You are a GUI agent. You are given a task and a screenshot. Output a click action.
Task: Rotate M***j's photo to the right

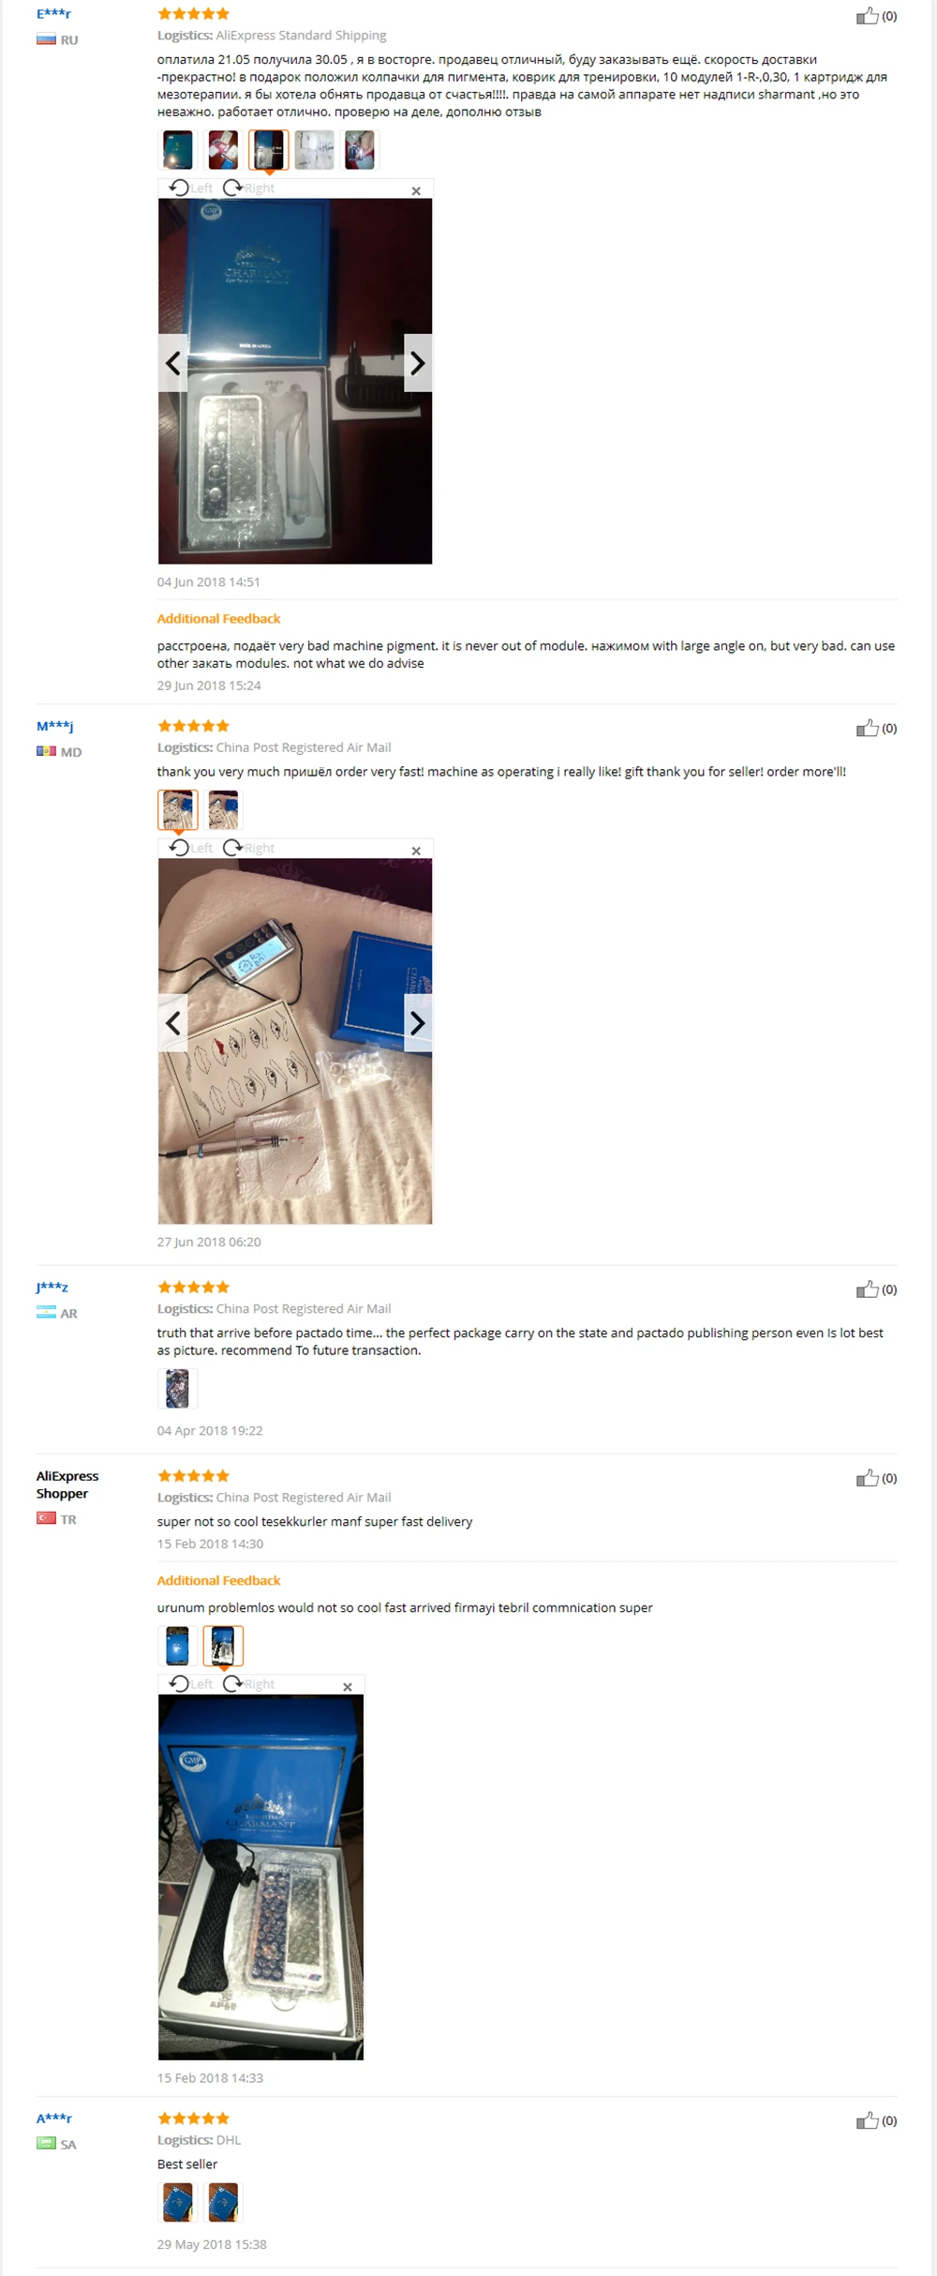click(248, 848)
